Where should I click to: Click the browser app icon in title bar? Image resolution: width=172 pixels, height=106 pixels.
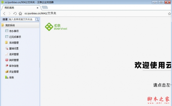2,2
